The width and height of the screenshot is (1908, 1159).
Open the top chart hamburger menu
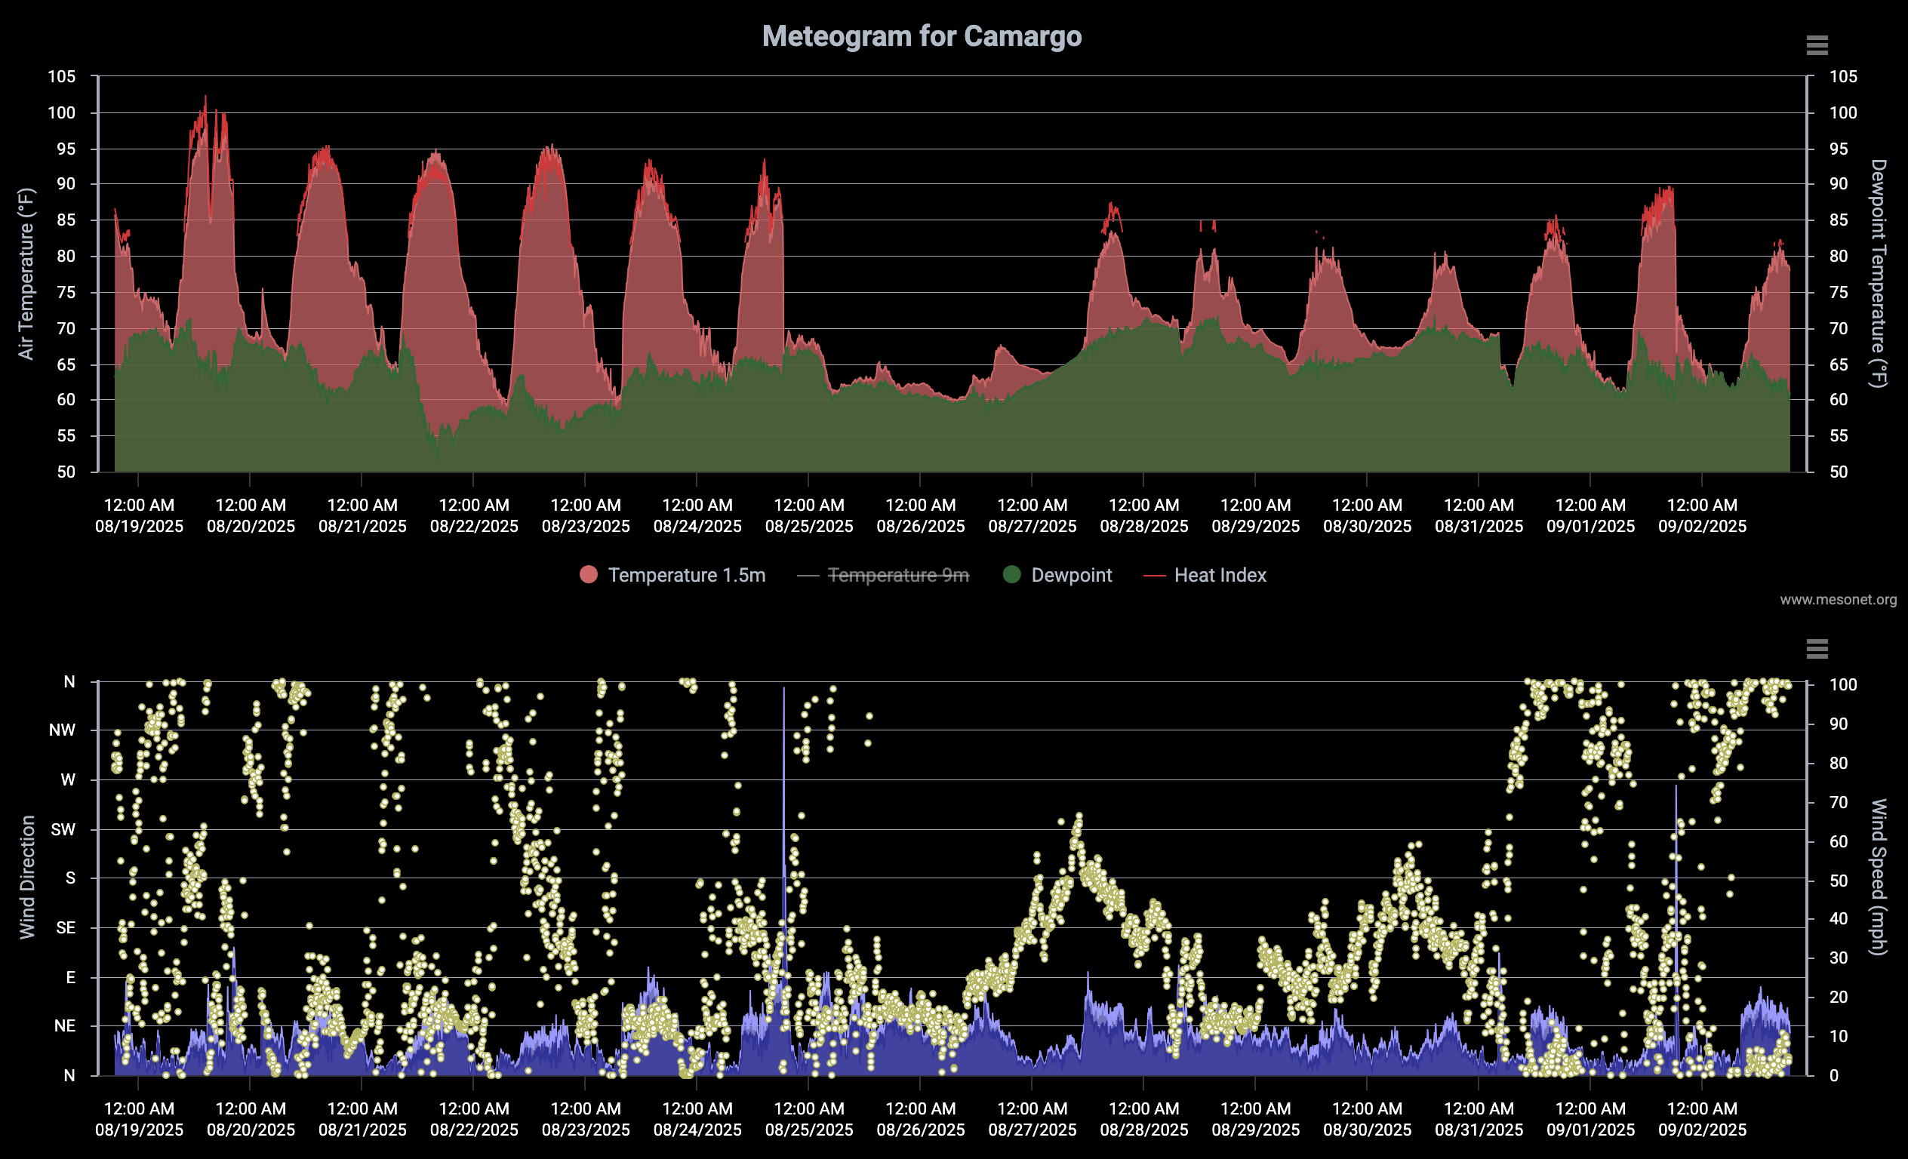1817,46
